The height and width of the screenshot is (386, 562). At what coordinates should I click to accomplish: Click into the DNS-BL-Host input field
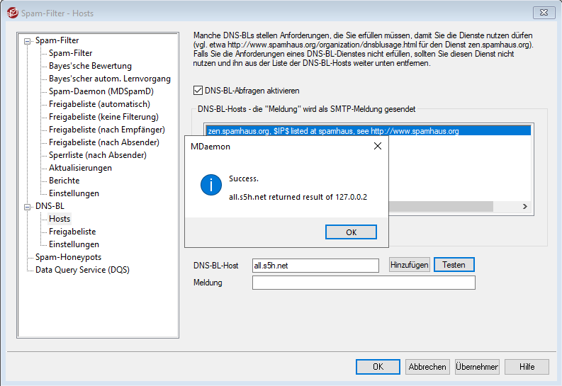(x=315, y=265)
